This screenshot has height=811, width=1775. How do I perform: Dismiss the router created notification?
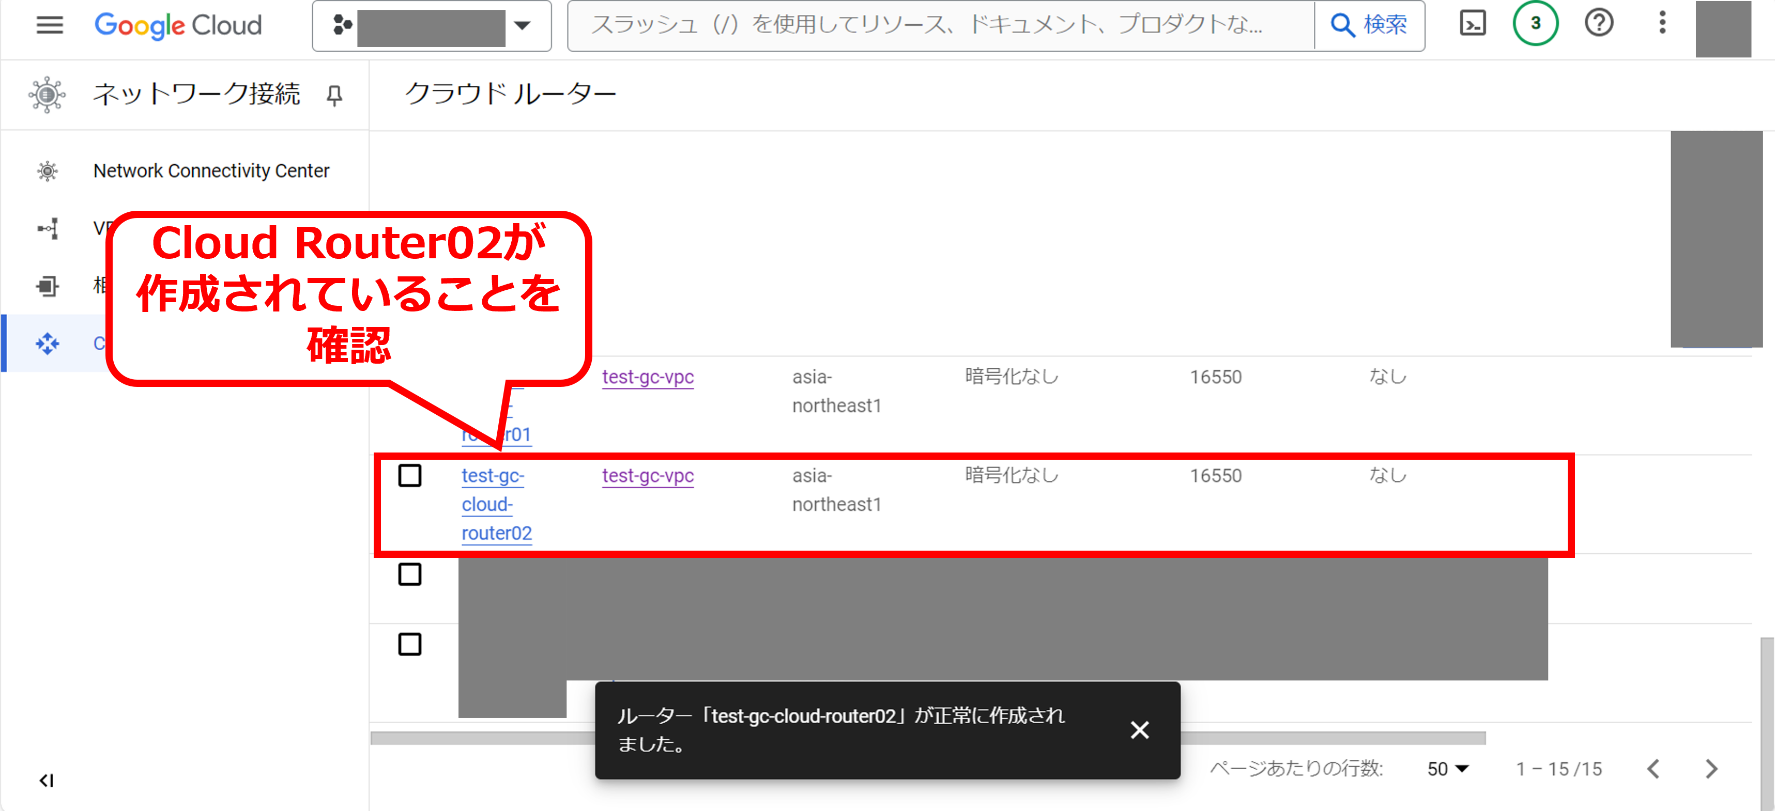pos(1139,730)
